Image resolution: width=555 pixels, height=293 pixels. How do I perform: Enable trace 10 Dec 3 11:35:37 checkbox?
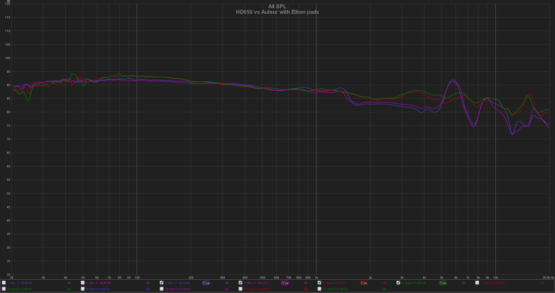[x=161, y=289]
